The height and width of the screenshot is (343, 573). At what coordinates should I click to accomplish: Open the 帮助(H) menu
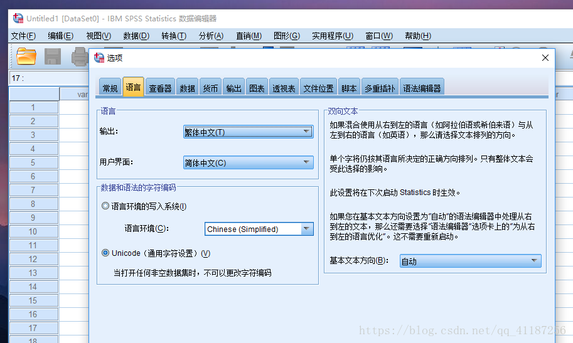coord(418,36)
